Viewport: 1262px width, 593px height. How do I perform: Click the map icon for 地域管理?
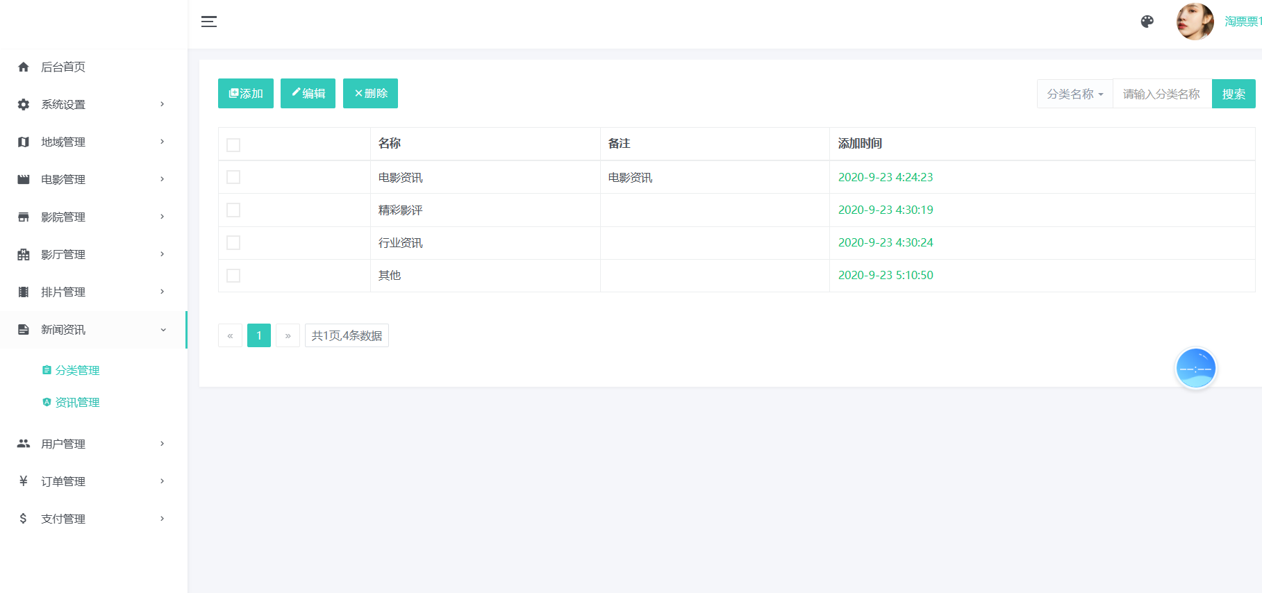tap(24, 142)
